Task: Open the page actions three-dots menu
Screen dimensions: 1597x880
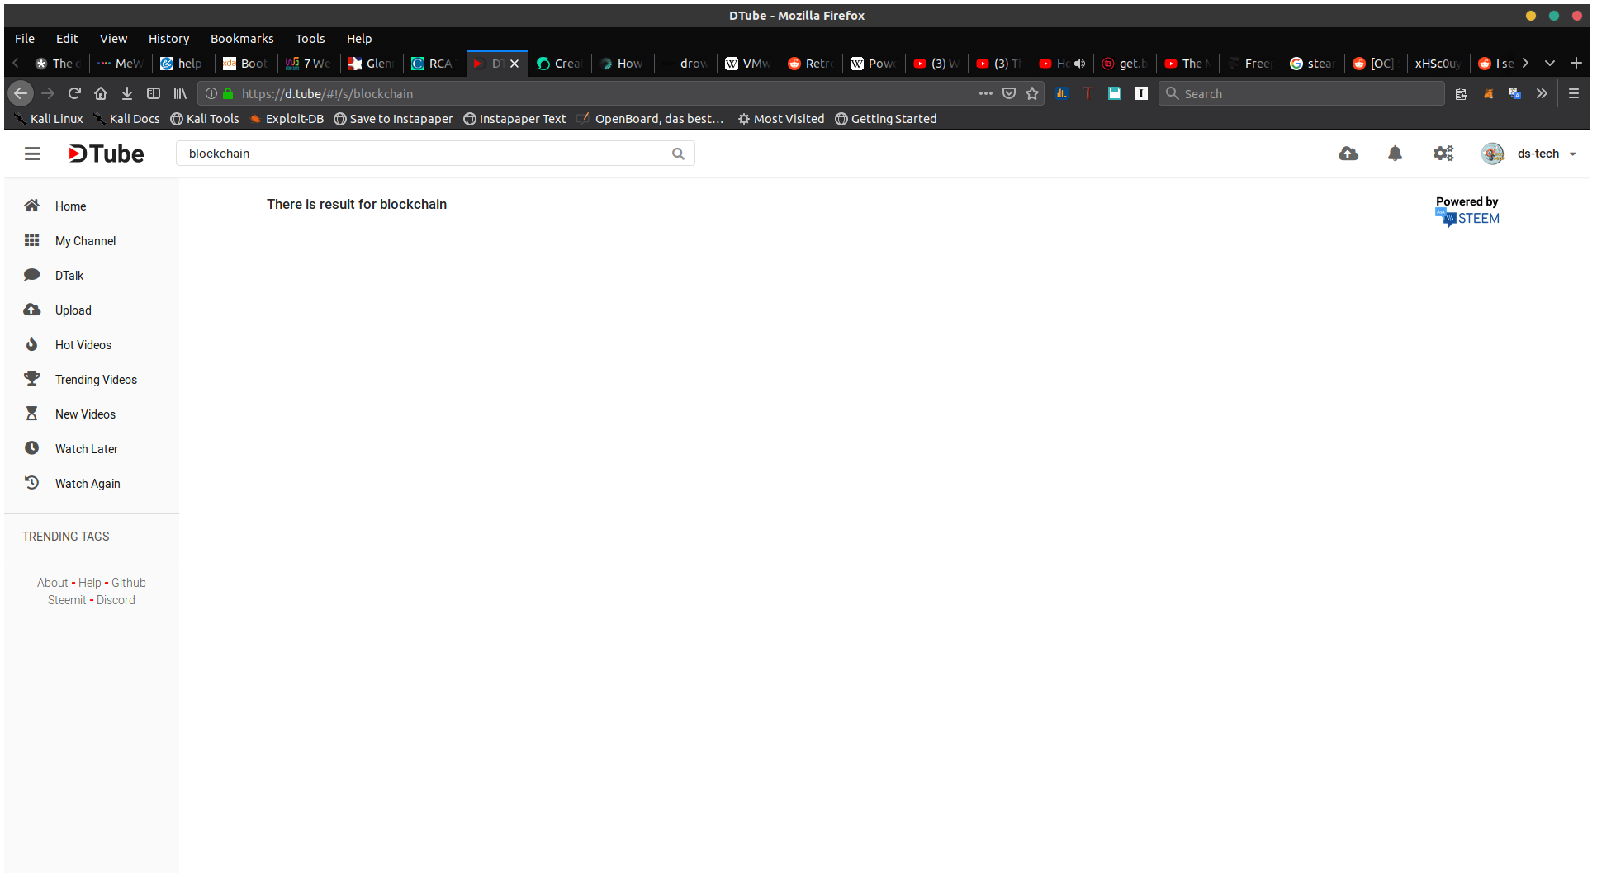Action: pyautogui.click(x=986, y=93)
